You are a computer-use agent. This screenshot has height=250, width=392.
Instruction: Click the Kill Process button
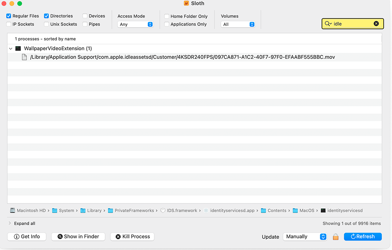pos(132,237)
